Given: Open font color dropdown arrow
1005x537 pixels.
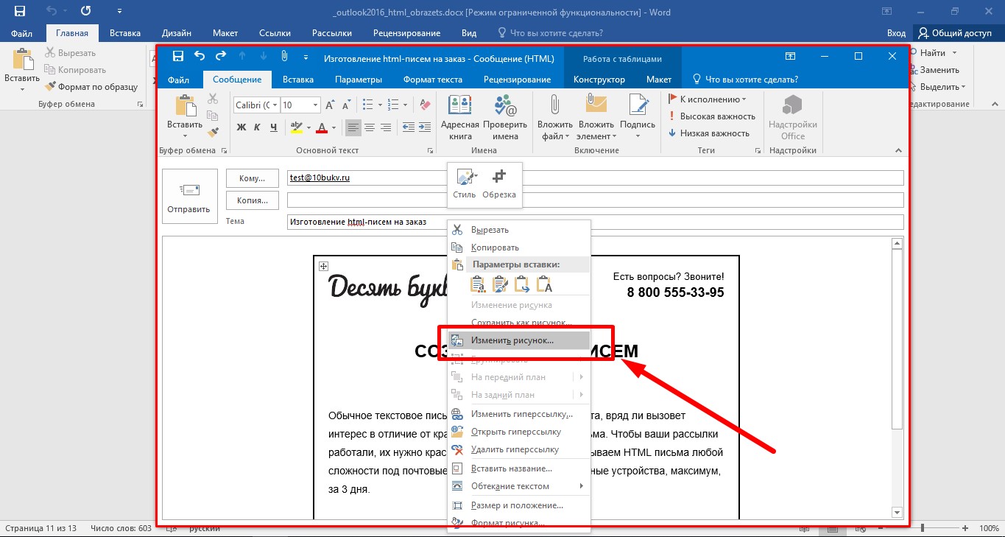Looking at the screenshot, I should coord(333,127).
